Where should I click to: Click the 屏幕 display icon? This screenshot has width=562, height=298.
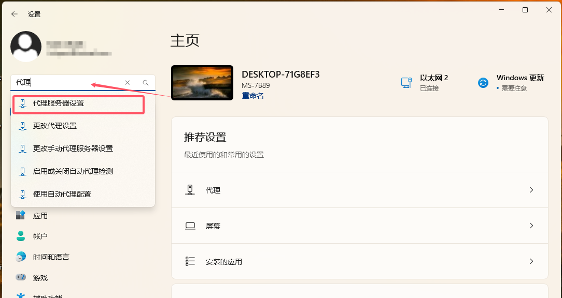tap(190, 226)
